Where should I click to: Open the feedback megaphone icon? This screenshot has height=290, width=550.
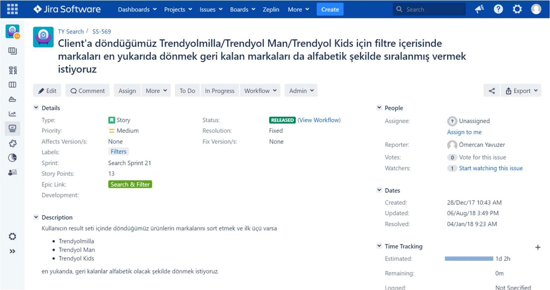(x=479, y=9)
